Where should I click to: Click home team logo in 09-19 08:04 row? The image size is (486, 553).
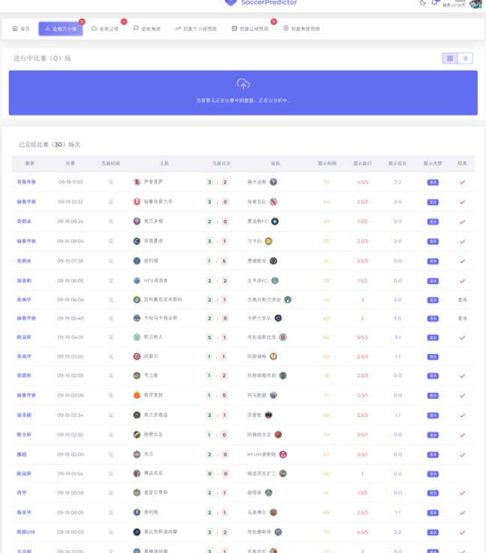pos(137,241)
